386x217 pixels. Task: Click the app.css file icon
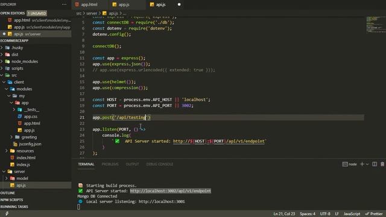20,116
